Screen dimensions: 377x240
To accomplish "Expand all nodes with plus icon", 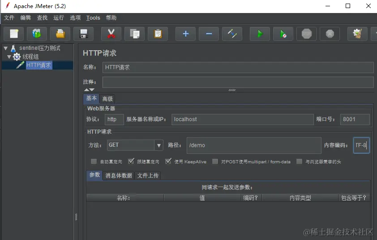I will (x=186, y=34).
